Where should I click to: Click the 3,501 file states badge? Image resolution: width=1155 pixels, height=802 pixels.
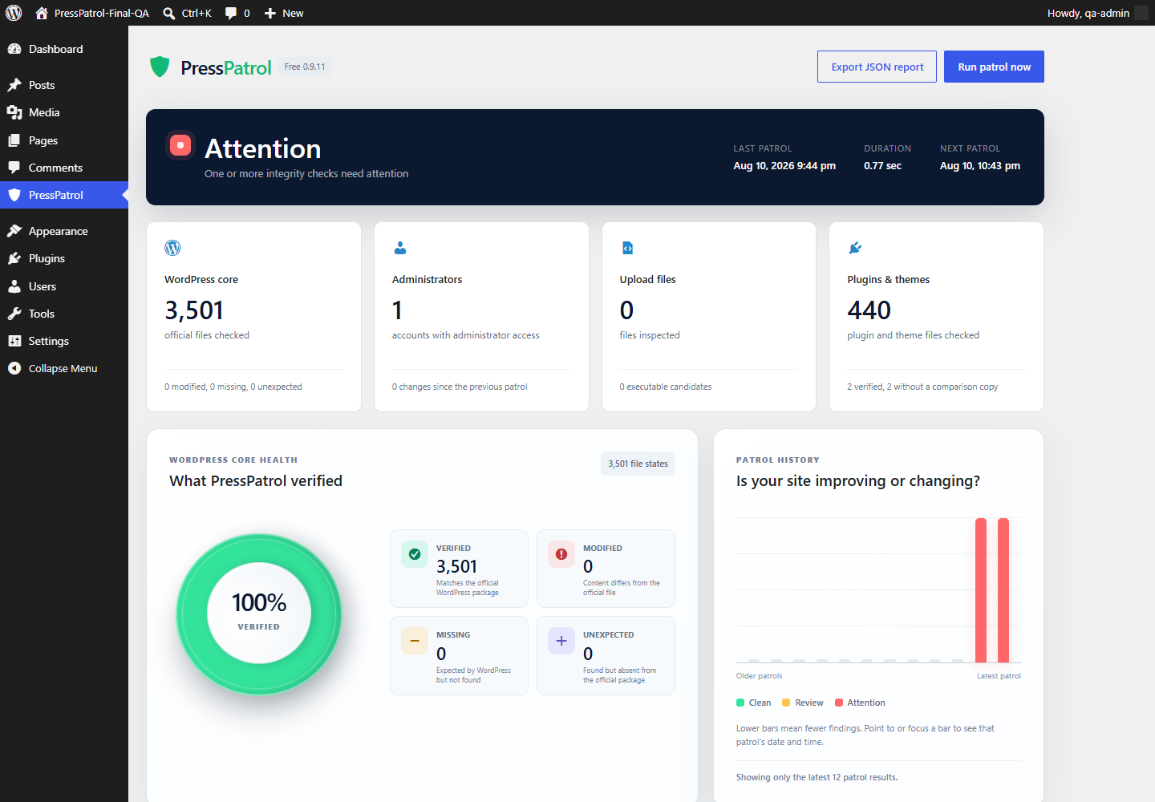[638, 464]
